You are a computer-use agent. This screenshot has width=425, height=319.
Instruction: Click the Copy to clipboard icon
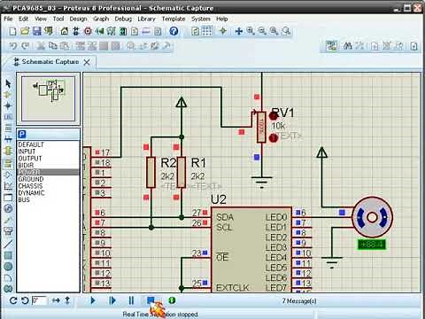(53, 46)
